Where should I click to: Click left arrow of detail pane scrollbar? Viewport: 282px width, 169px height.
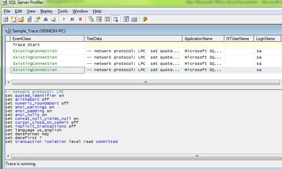tap(8, 156)
